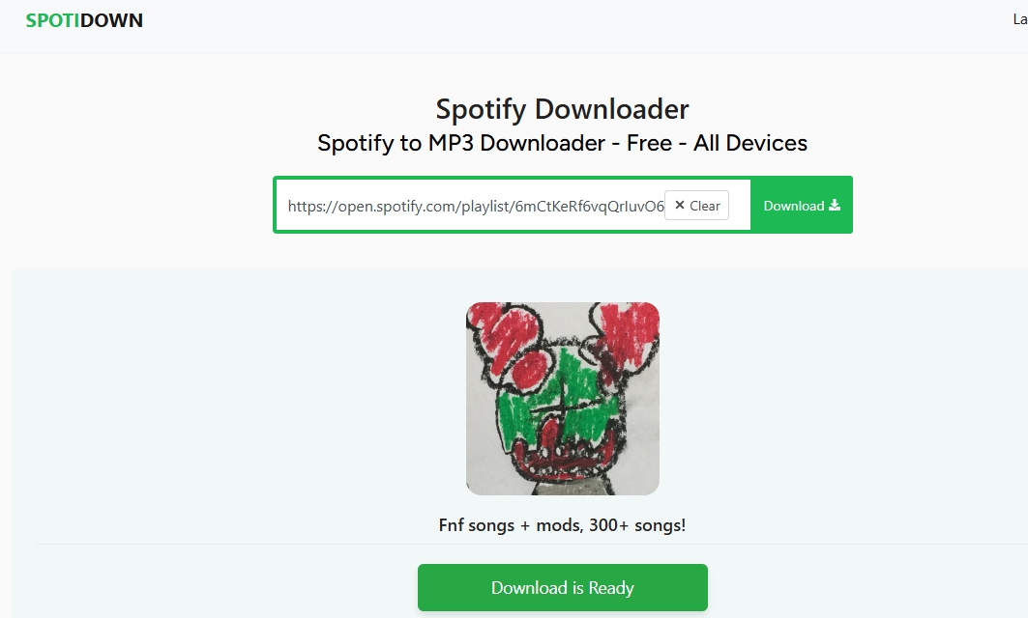Click the clown drawing playlist image
Viewport: 1028px width, 618px height.
pyautogui.click(x=562, y=400)
